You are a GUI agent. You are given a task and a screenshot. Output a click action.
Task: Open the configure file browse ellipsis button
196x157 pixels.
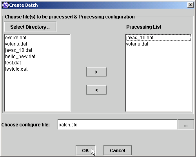click(x=186, y=124)
